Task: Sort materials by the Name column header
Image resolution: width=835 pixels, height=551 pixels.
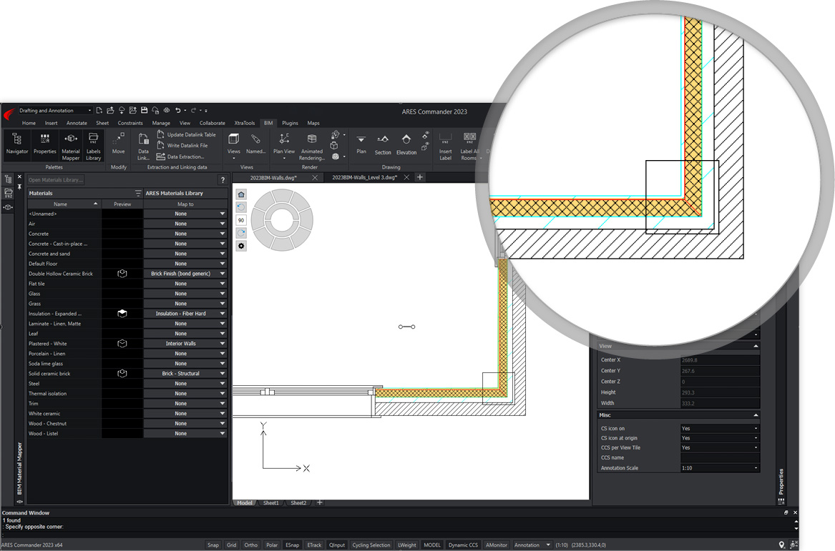Action: pos(64,204)
